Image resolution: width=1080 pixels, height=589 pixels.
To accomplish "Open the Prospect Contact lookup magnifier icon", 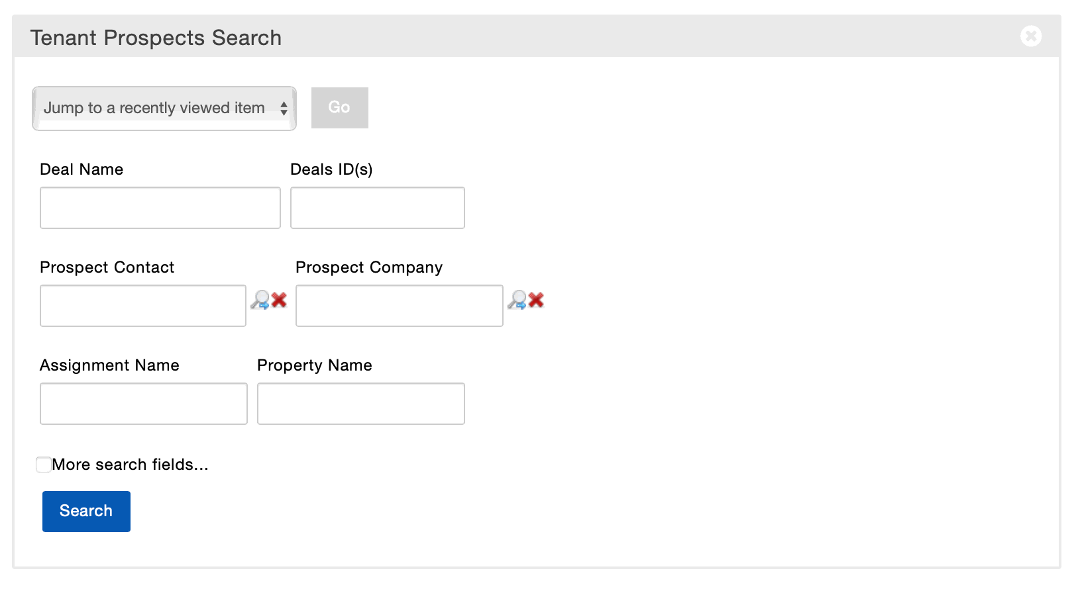I will tap(260, 300).
